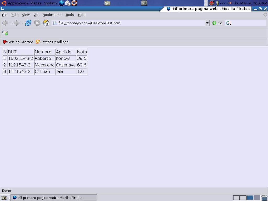Go back with the left arrow icon
This screenshot has height=201, width=268.
tap(5, 23)
